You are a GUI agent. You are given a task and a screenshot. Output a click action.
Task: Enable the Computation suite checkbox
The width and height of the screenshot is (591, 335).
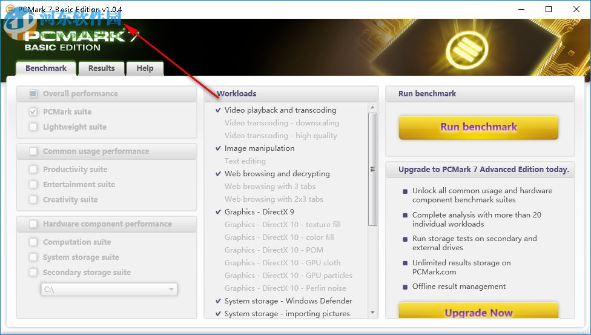[33, 242]
